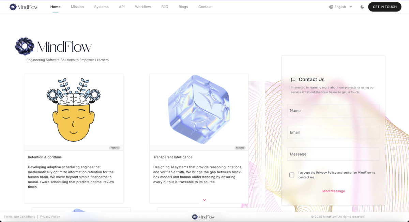Open Privacy Policy link in contact form

coord(326,173)
